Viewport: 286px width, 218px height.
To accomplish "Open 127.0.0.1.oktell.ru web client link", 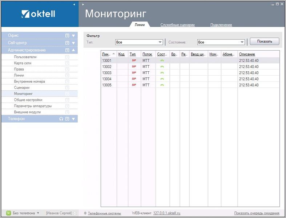I will pyautogui.click(x=167, y=213).
